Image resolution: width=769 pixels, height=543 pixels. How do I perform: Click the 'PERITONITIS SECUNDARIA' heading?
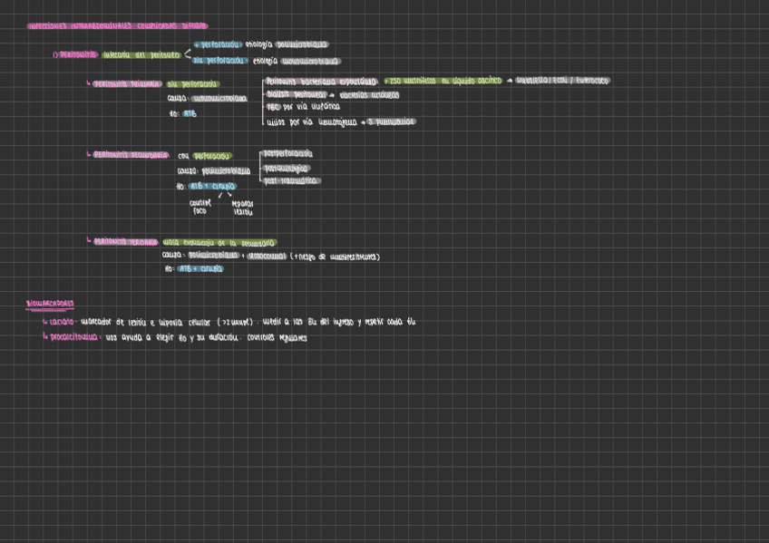131,155
